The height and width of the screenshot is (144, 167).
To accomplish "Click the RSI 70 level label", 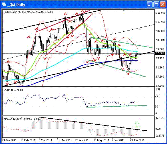I will (x=156, y=96).
